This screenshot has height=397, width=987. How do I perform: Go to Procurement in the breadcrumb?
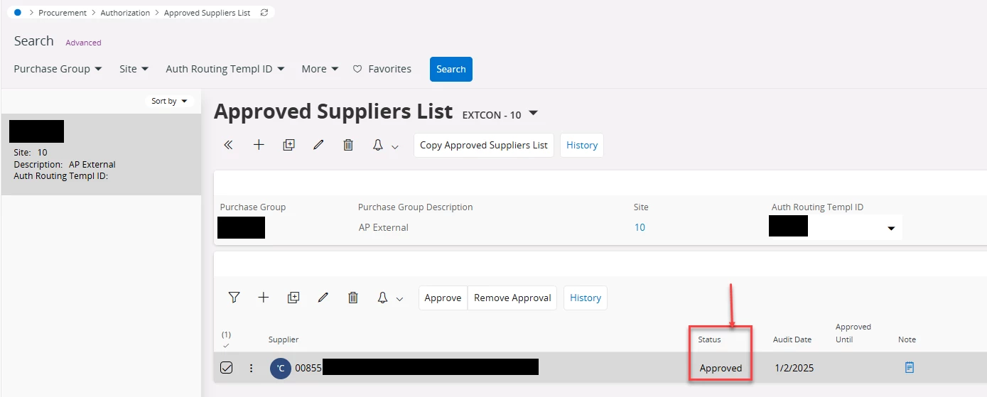tap(63, 13)
